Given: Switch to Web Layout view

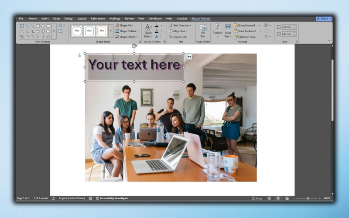Looking at the screenshot, I should tap(287, 198).
